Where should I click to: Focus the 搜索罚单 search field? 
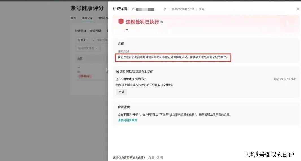click(102, 40)
